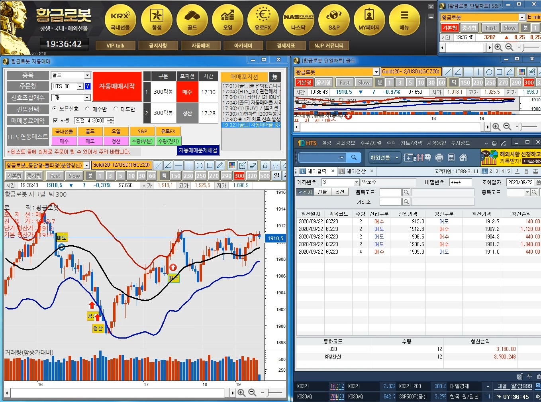541x402 pixels.
Task: Switch to the 해외청산 tab
Action: (356, 171)
